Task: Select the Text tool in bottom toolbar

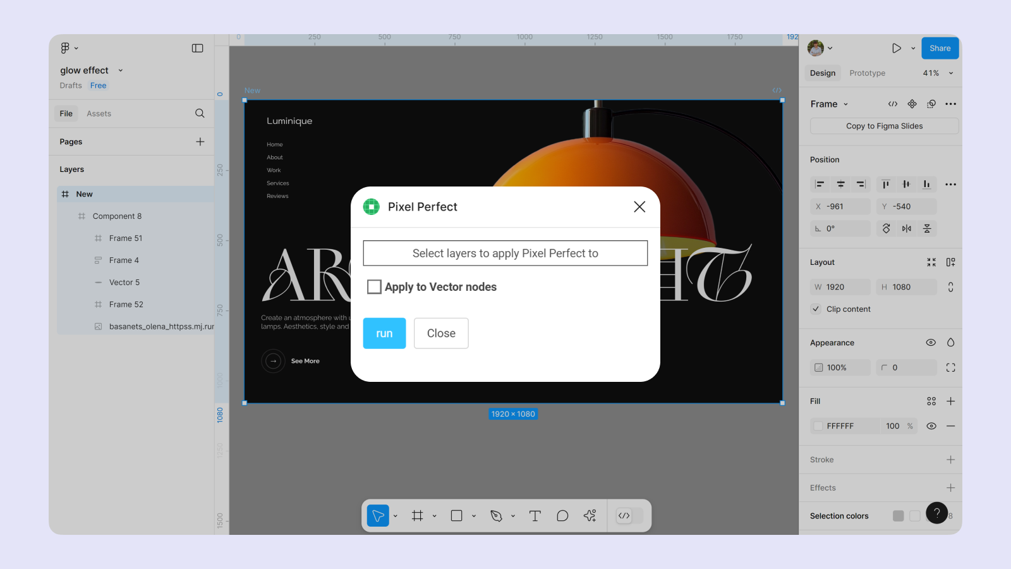Action: click(535, 516)
